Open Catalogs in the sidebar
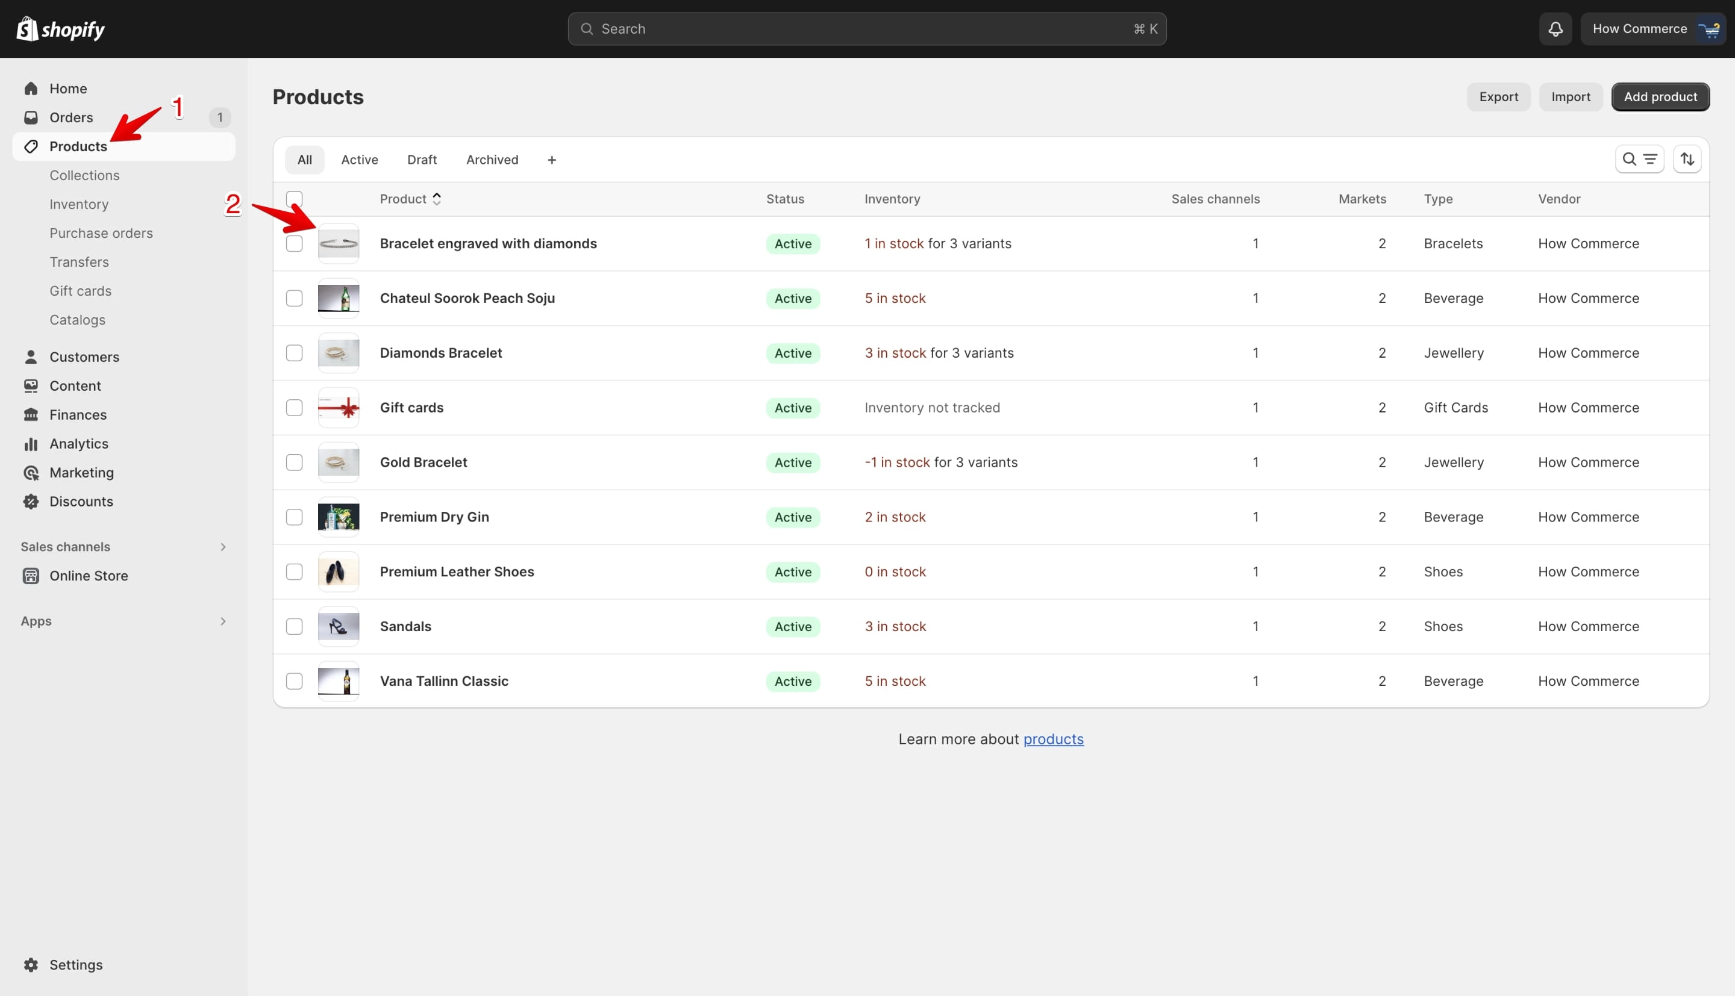This screenshot has height=996, width=1735. coord(77,320)
